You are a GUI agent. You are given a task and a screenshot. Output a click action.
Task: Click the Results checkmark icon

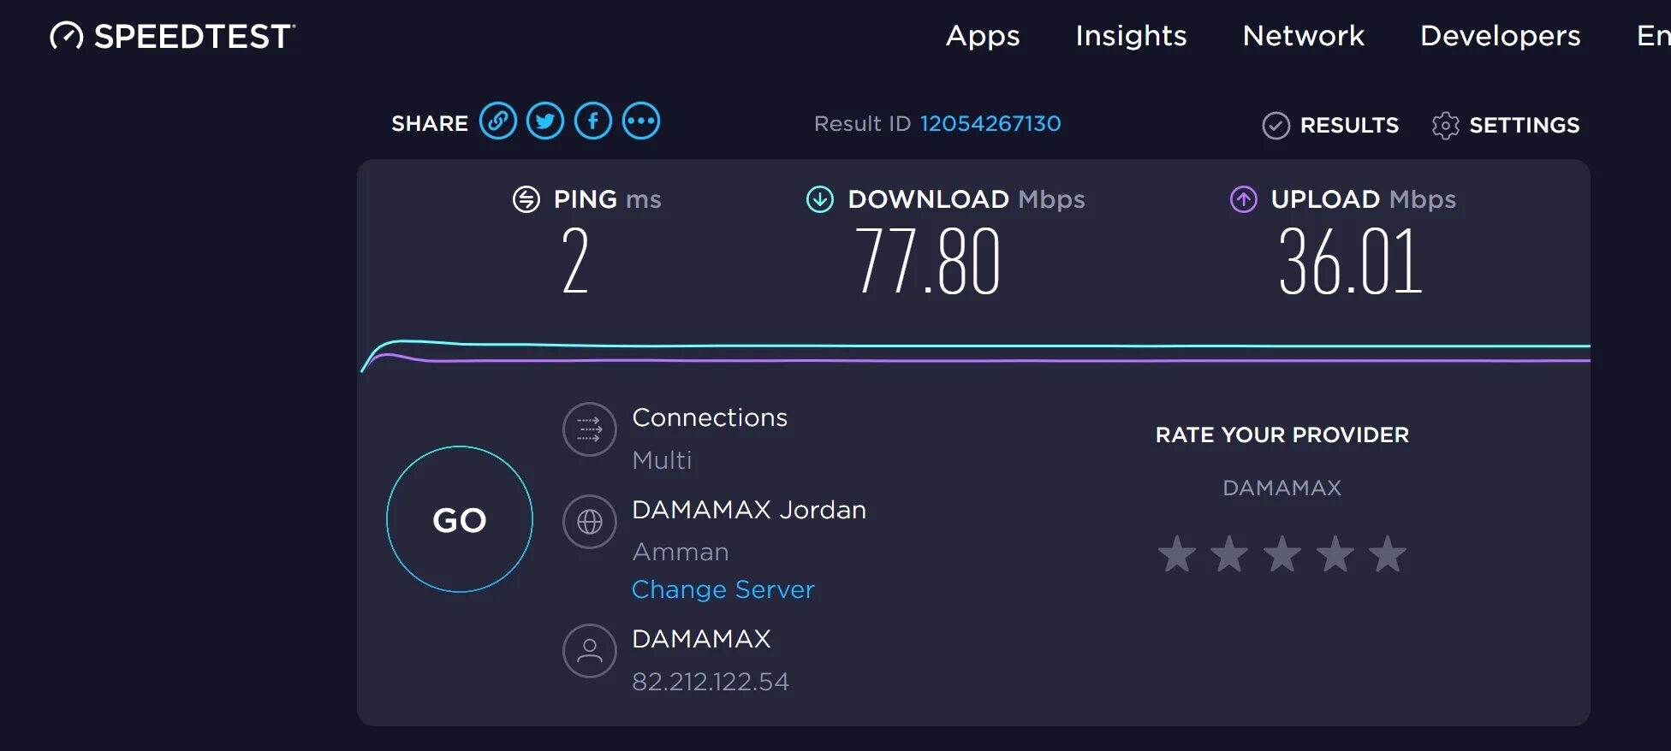coord(1276,126)
